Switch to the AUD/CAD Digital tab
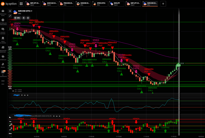 click(x=50, y=4)
